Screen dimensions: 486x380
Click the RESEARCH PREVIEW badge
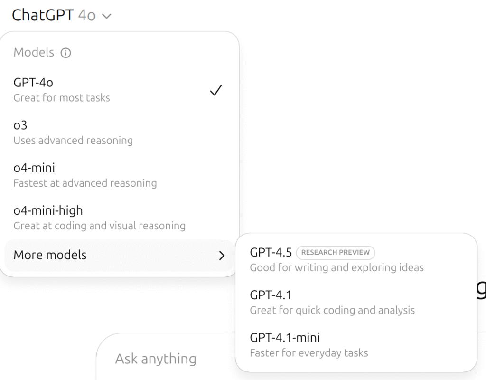[x=336, y=253]
